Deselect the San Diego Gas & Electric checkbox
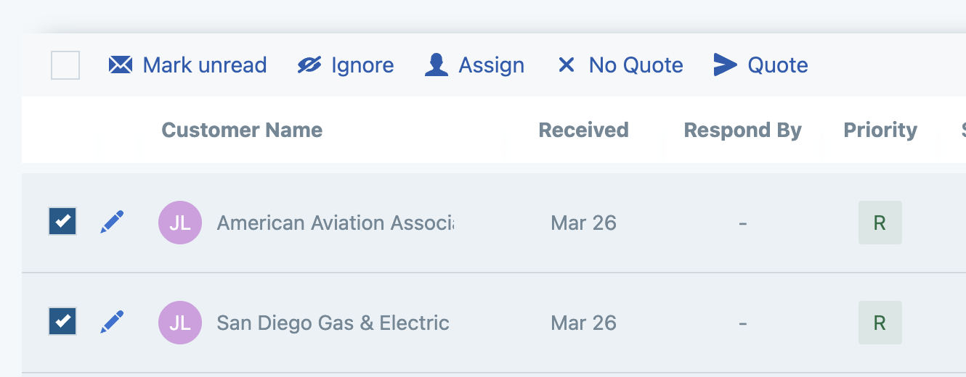This screenshot has height=377, width=966. (x=63, y=321)
